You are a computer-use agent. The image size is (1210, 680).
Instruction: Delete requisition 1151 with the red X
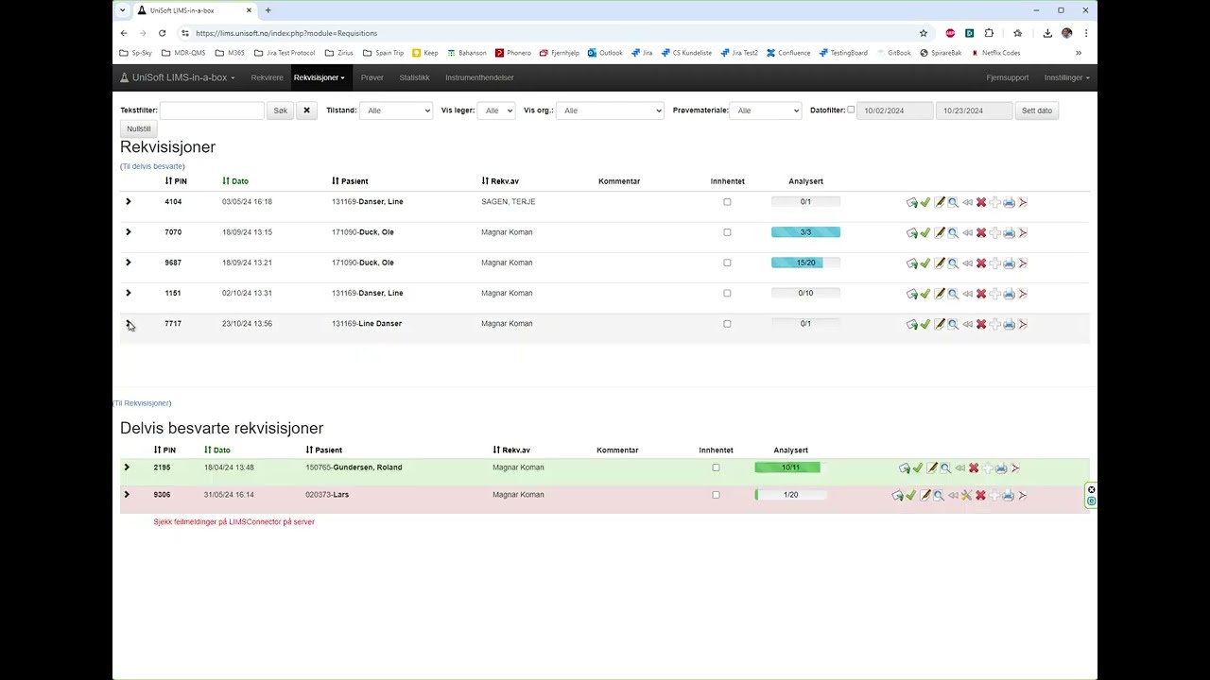[x=981, y=294]
